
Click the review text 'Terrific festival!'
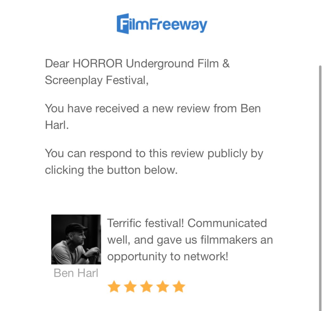pyautogui.click(x=146, y=223)
